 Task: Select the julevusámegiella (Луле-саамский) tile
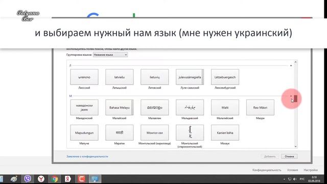[x=190, y=77]
